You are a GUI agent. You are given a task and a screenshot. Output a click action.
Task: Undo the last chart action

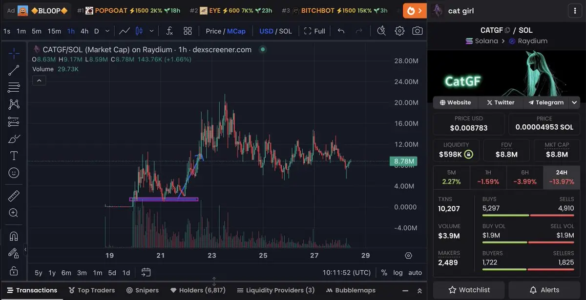coord(341,31)
